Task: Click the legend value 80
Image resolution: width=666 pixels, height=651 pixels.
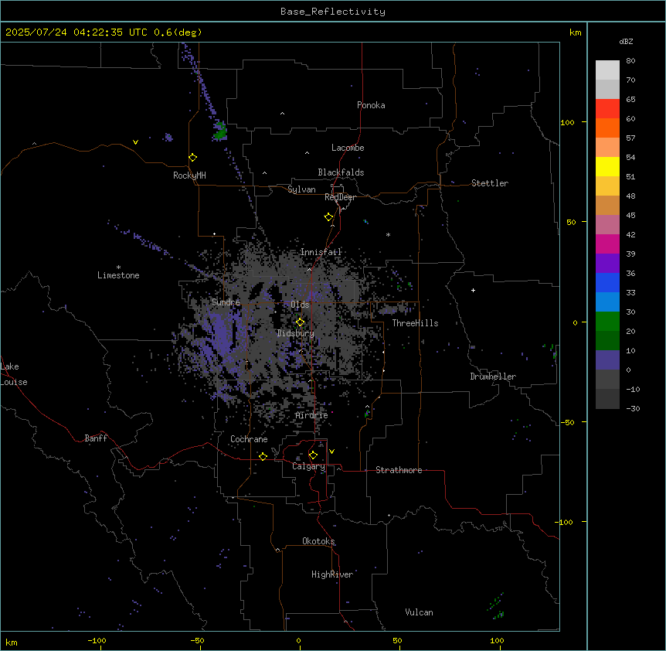Action: [630, 61]
